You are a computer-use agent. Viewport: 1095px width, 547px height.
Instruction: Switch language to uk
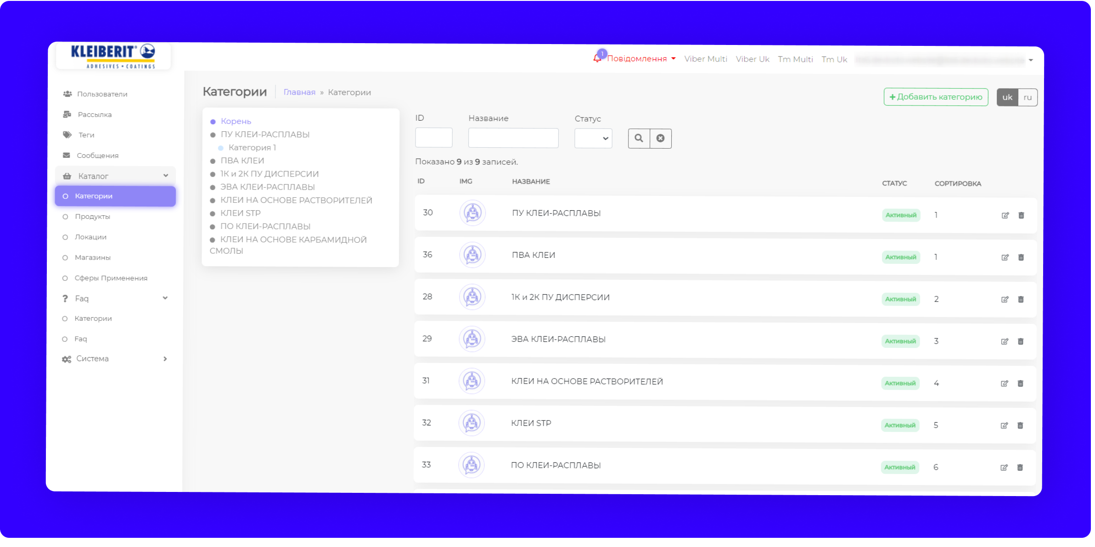pos(1007,97)
